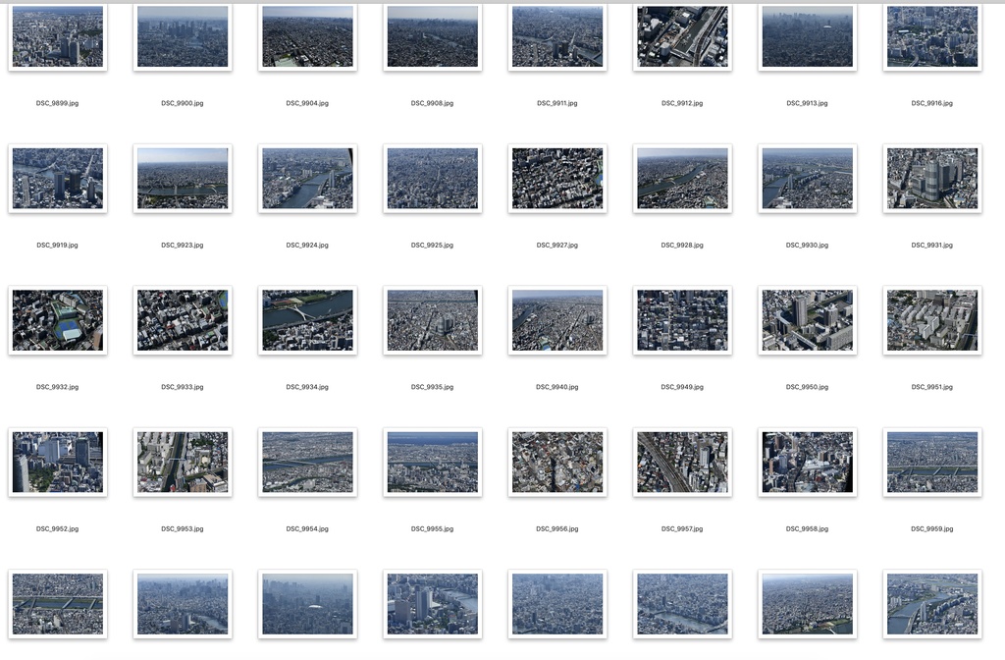Select the DSC_9925.jpg thumbnail
1005x660 pixels.
(x=433, y=179)
